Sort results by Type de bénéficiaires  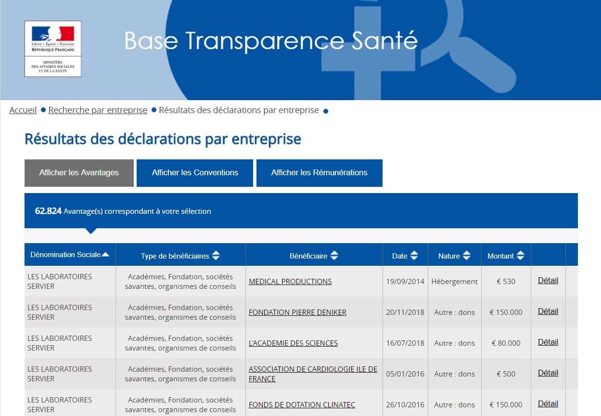pyautogui.click(x=216, y=256)
